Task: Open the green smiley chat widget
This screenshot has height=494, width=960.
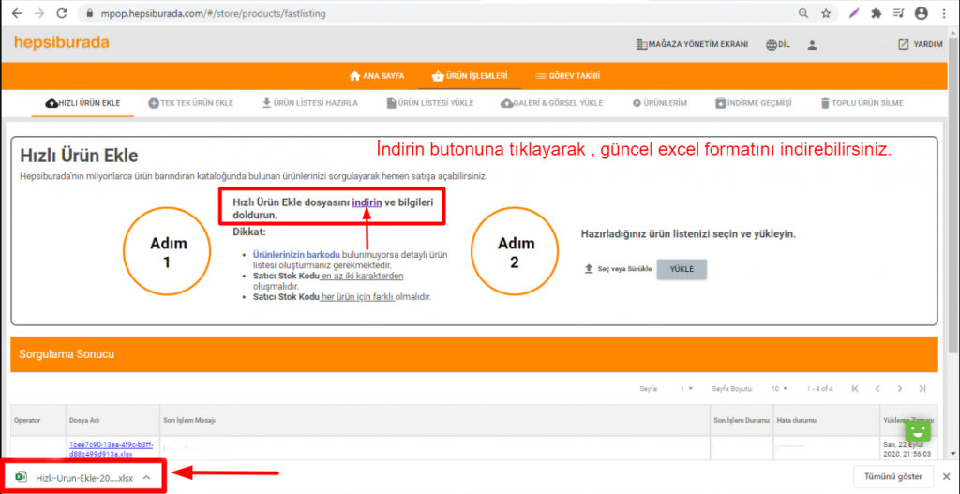Action: click(x=917, y=430)
